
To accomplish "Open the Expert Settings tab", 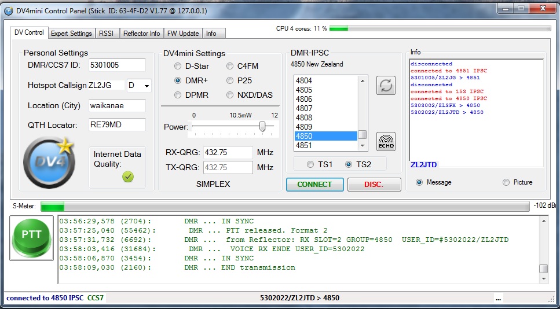I will pyautogui.click(x=71, y=34).
